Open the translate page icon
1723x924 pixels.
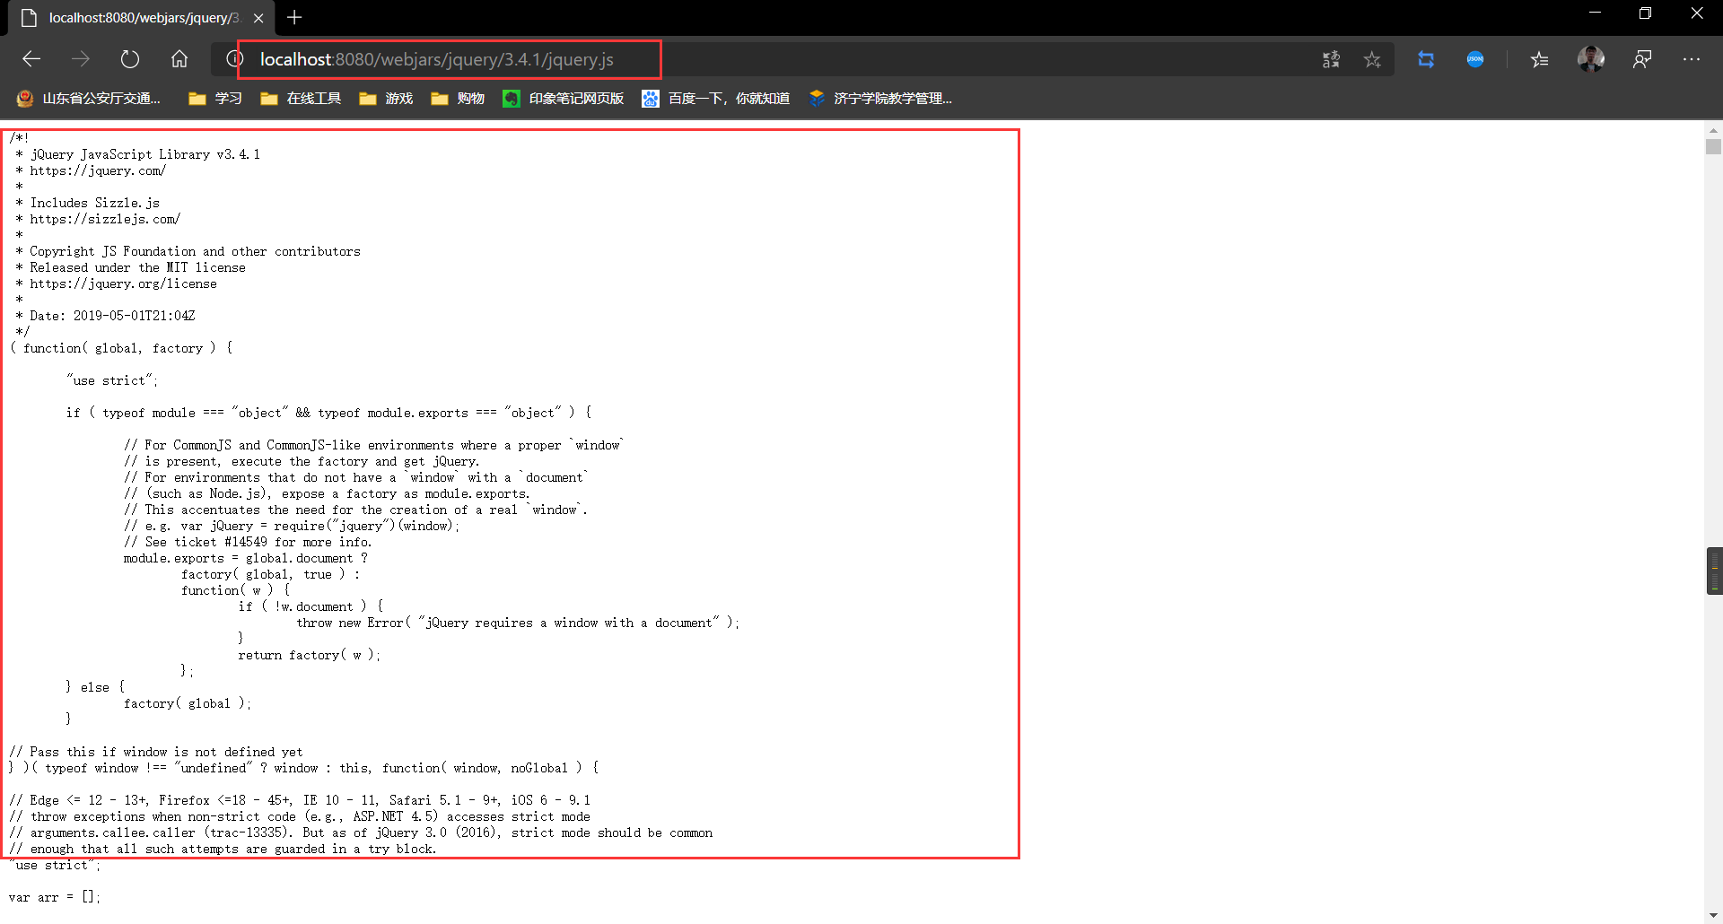tap(1331, 59)
